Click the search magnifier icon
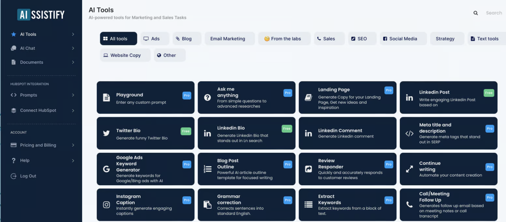 (x=476, y=13)
